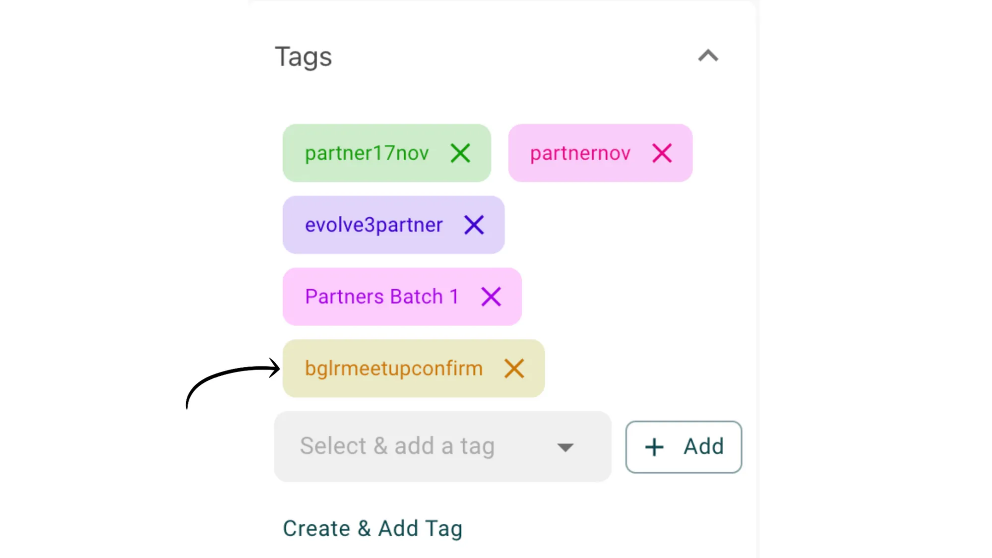Delete the partnernov tag

pos(662,153)
